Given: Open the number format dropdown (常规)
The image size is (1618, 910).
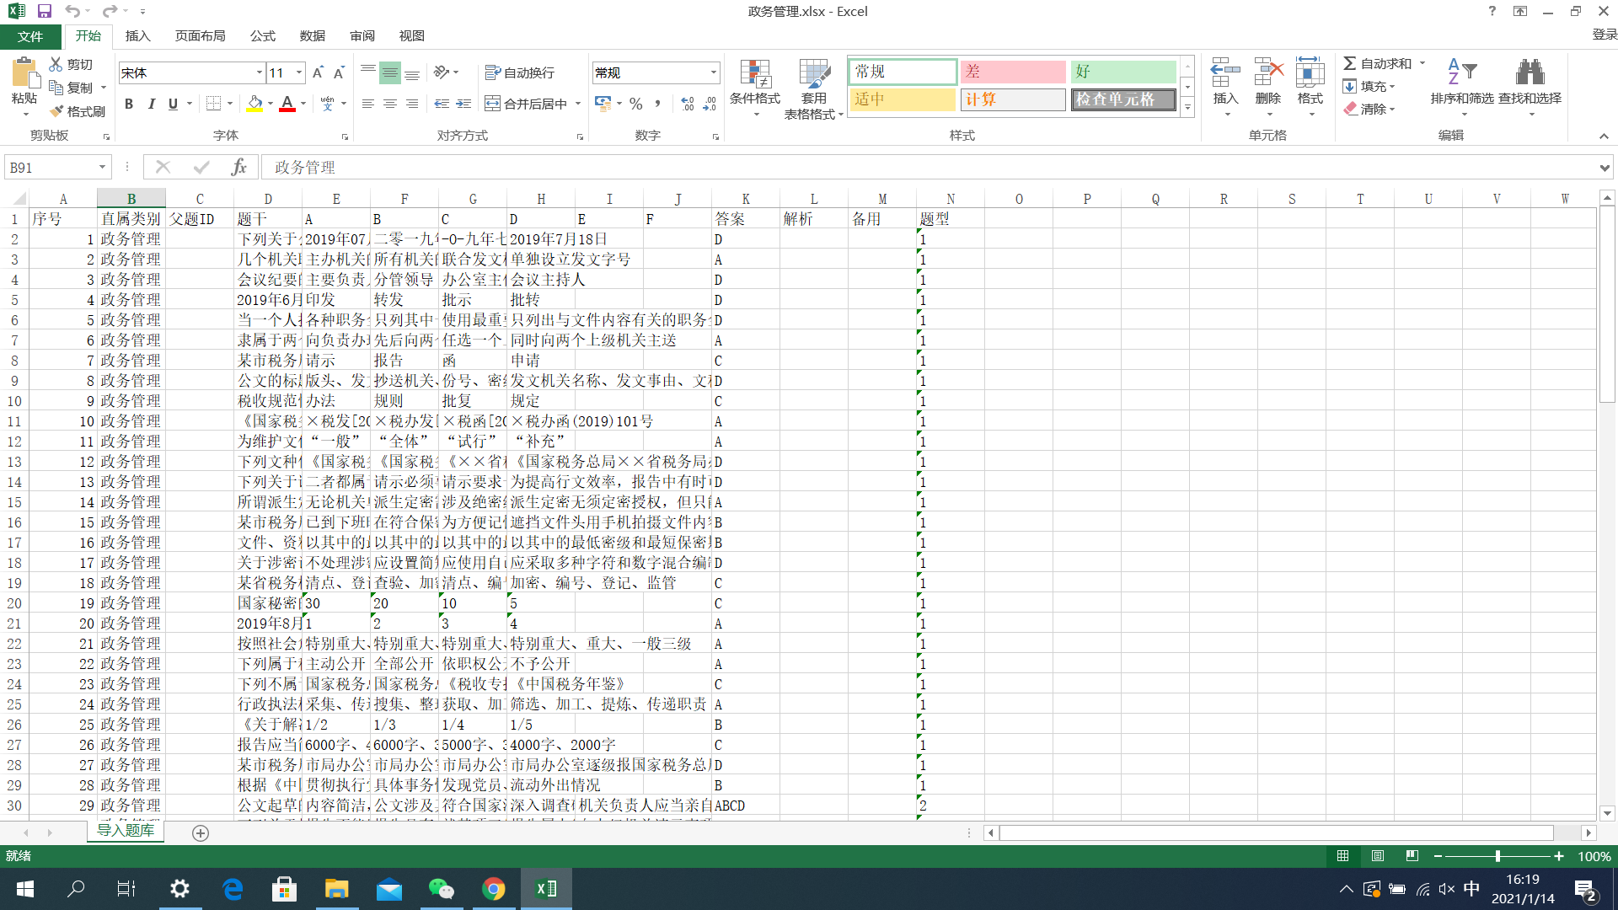Looking at the screenshot, I should pos(713,72).
